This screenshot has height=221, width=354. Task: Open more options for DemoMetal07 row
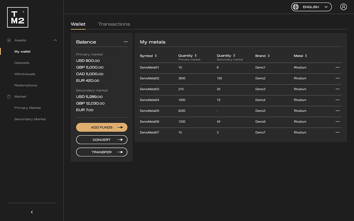[x=337, y=132]
